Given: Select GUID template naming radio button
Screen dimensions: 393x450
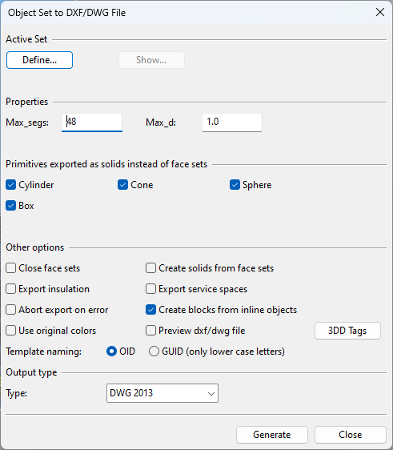Looking at the screenshot, I should tap(154, 352).
